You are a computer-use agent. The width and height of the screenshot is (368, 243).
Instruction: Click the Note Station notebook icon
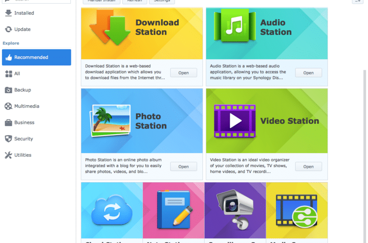[x=175, y=209]
